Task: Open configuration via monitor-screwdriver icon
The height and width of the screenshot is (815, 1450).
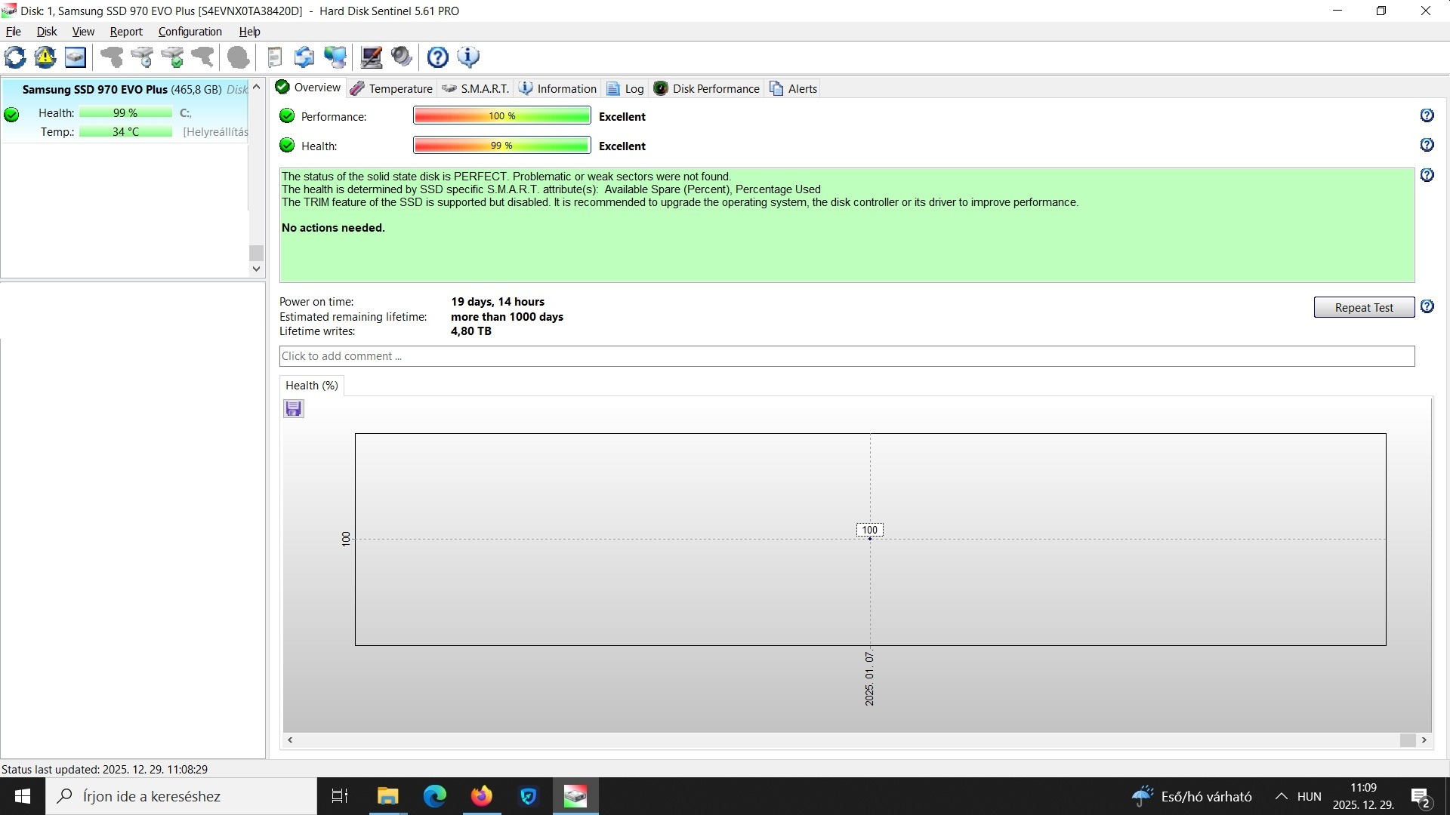Action: (x=371, y=57)
